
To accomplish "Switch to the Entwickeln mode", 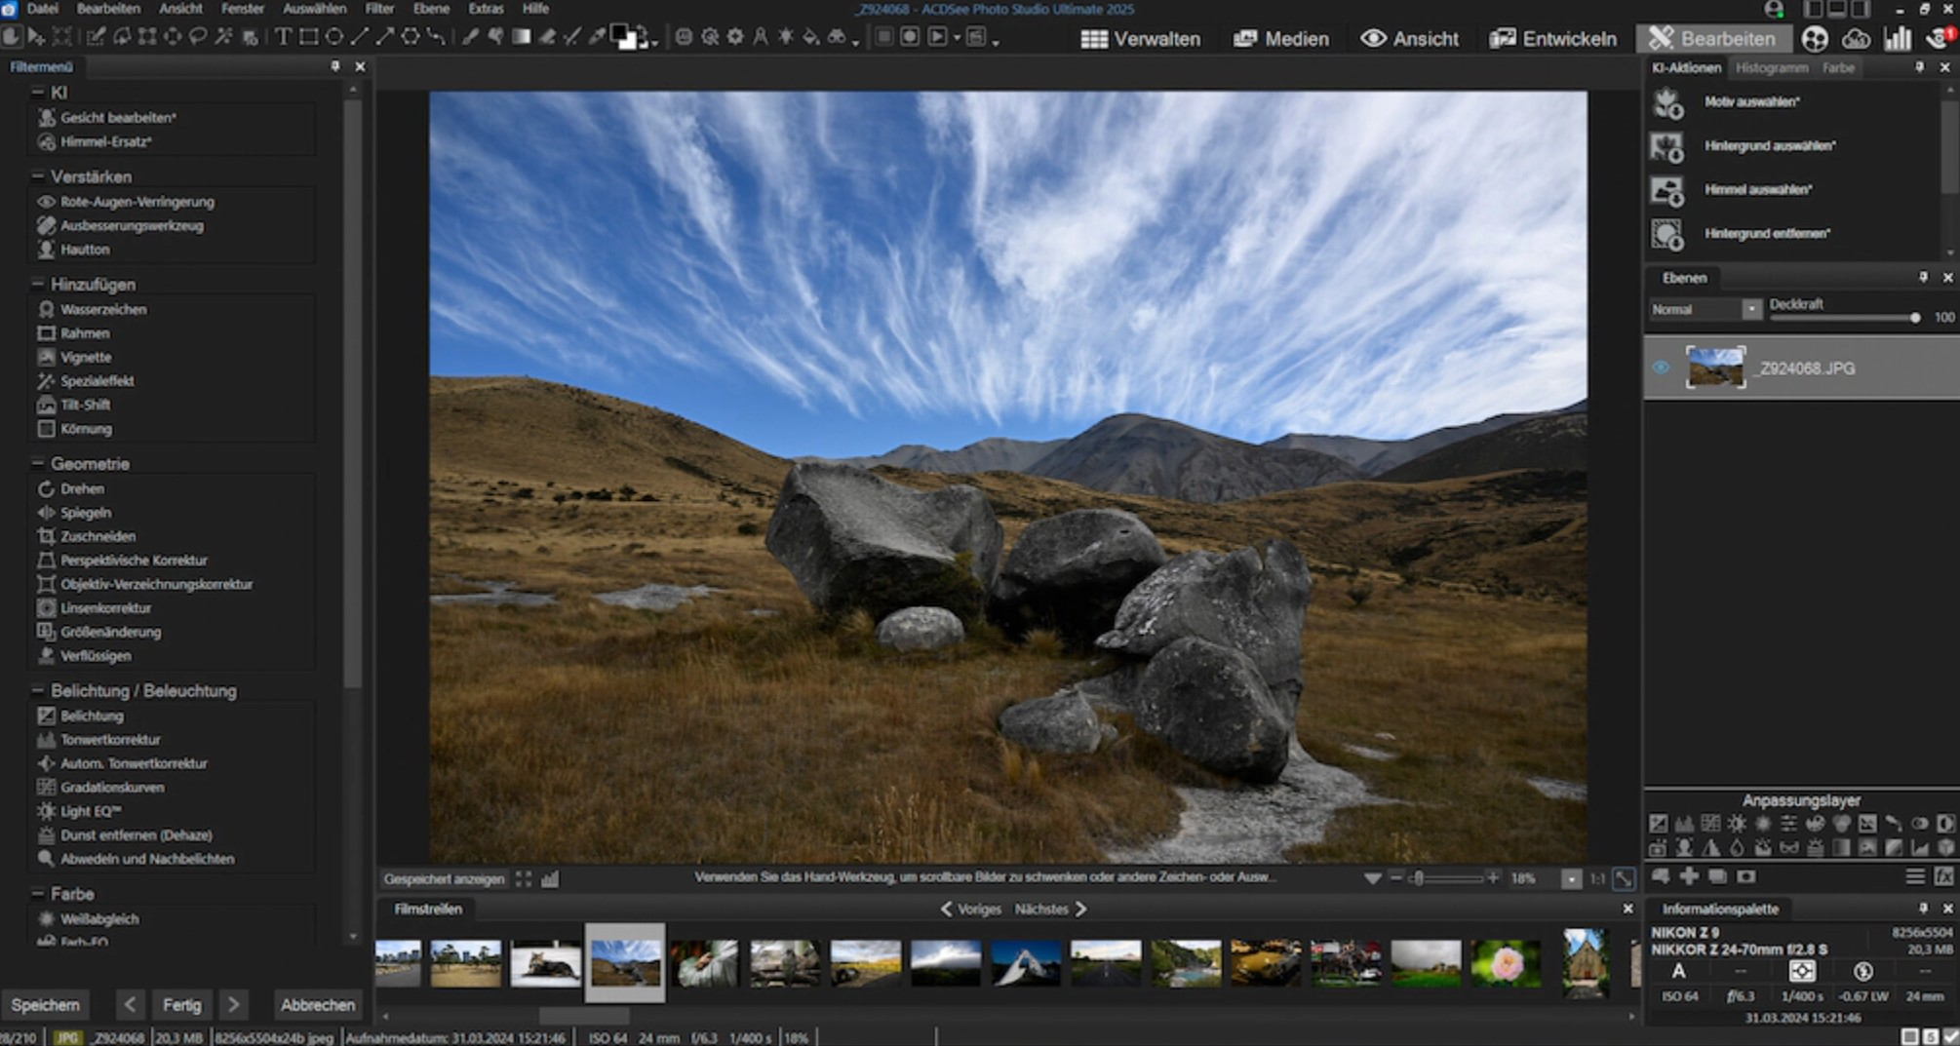I will coord(1553,38).
